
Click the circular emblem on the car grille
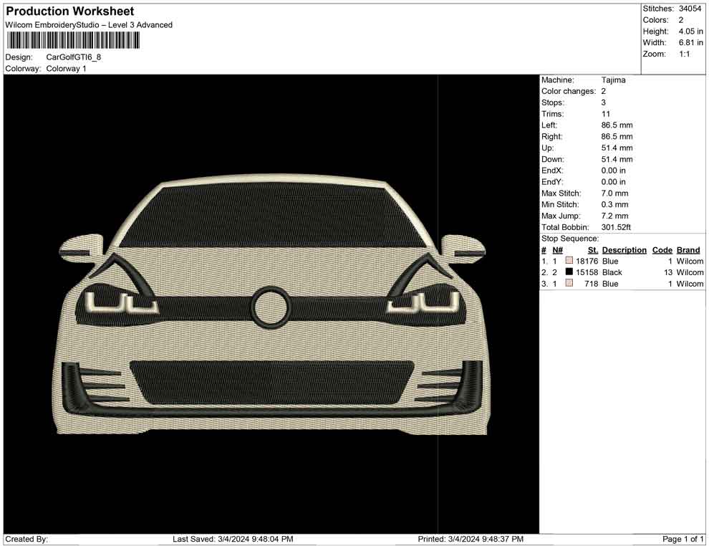tap(271, 307)
